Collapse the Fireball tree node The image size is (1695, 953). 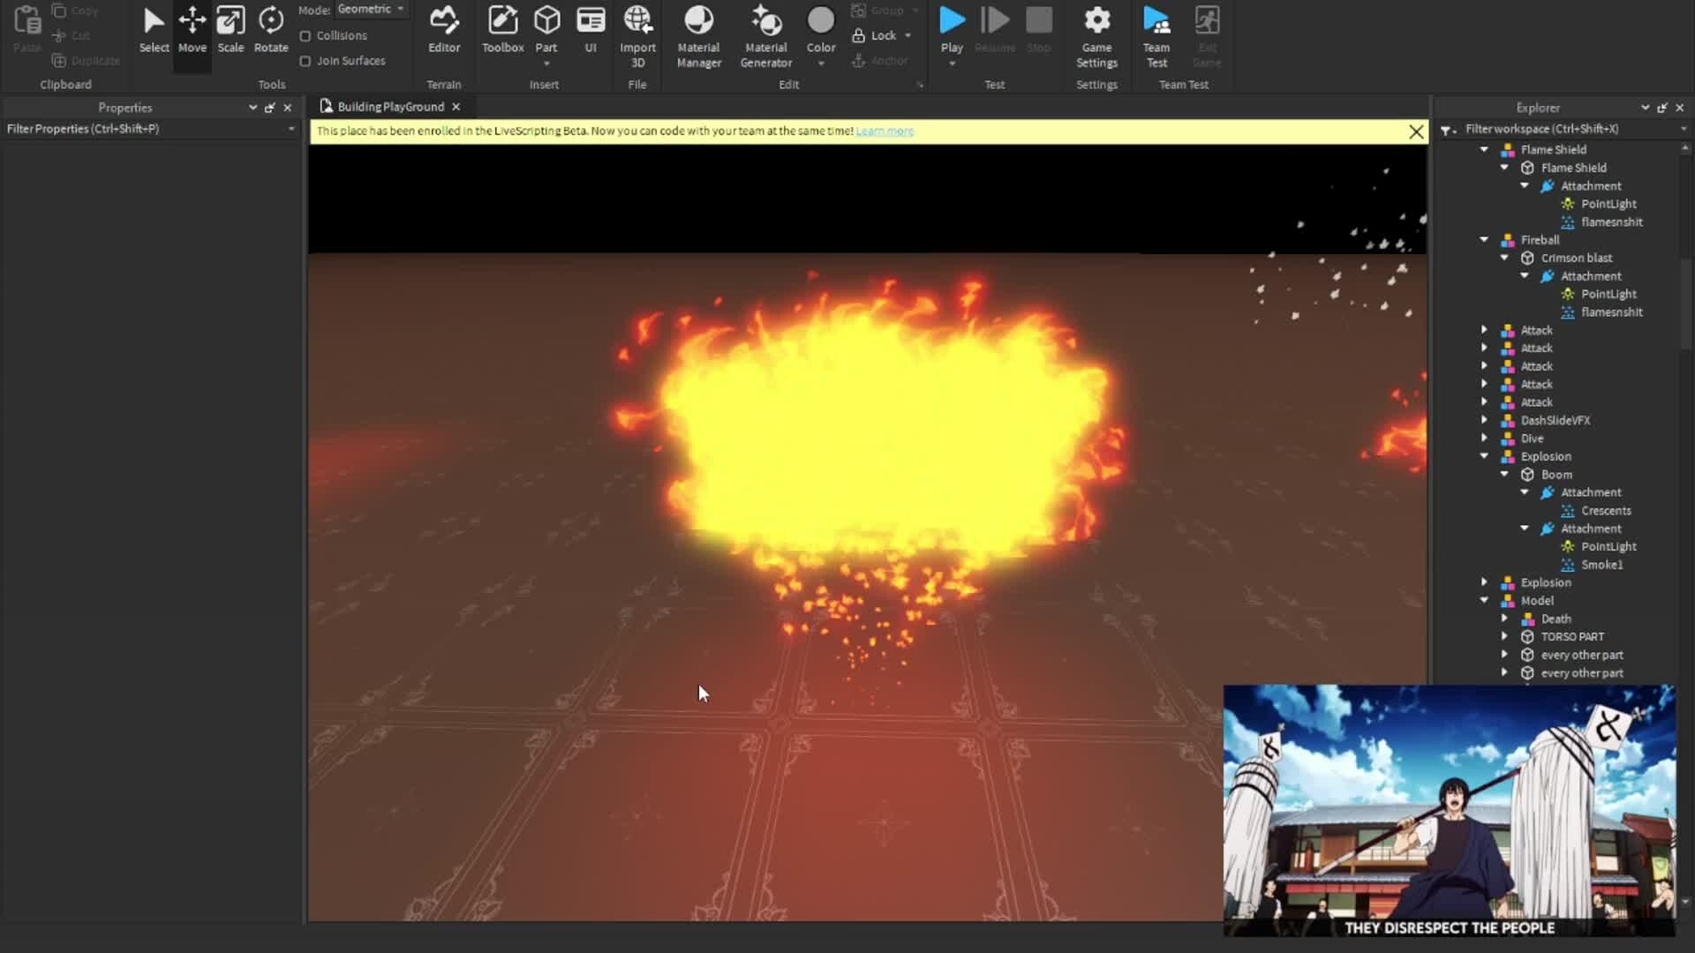coord(1484,240)
